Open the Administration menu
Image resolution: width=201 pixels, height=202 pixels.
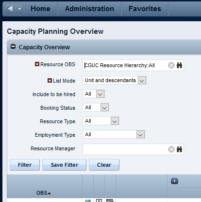point(89,9)
